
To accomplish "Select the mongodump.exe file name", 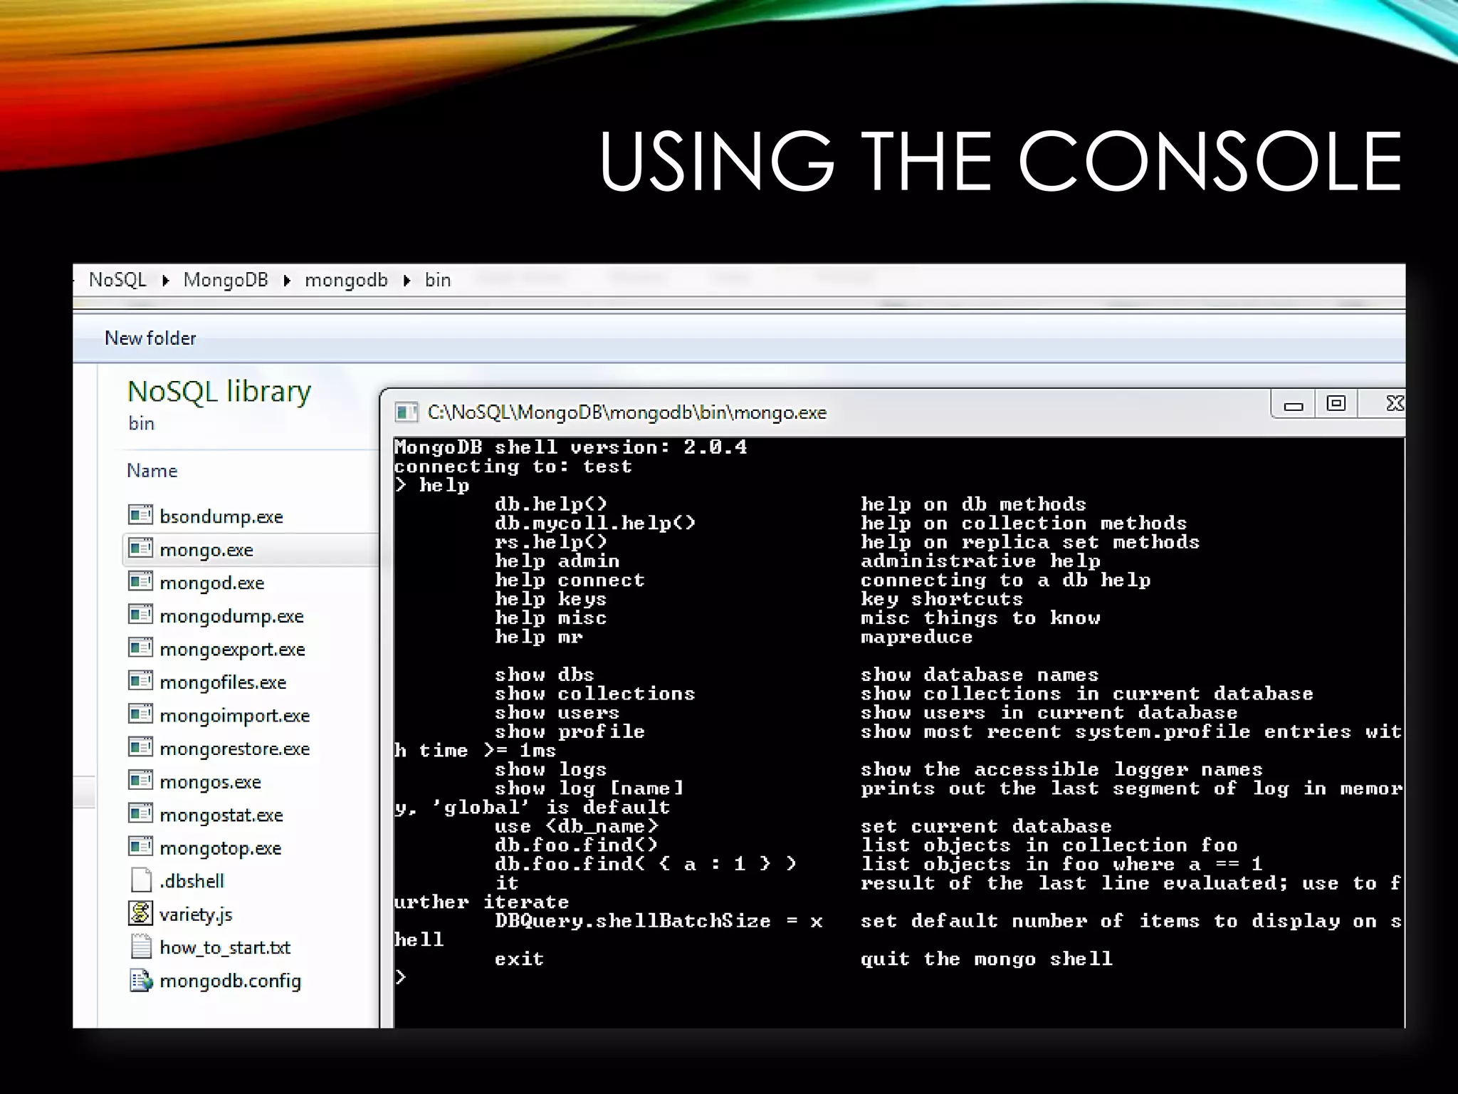I will [232, 616].
